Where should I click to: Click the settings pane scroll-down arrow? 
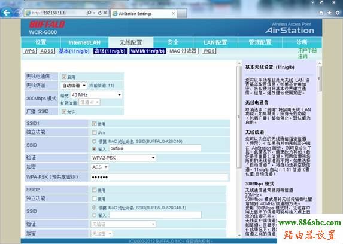pyautogui.click(x=239, y=236)
